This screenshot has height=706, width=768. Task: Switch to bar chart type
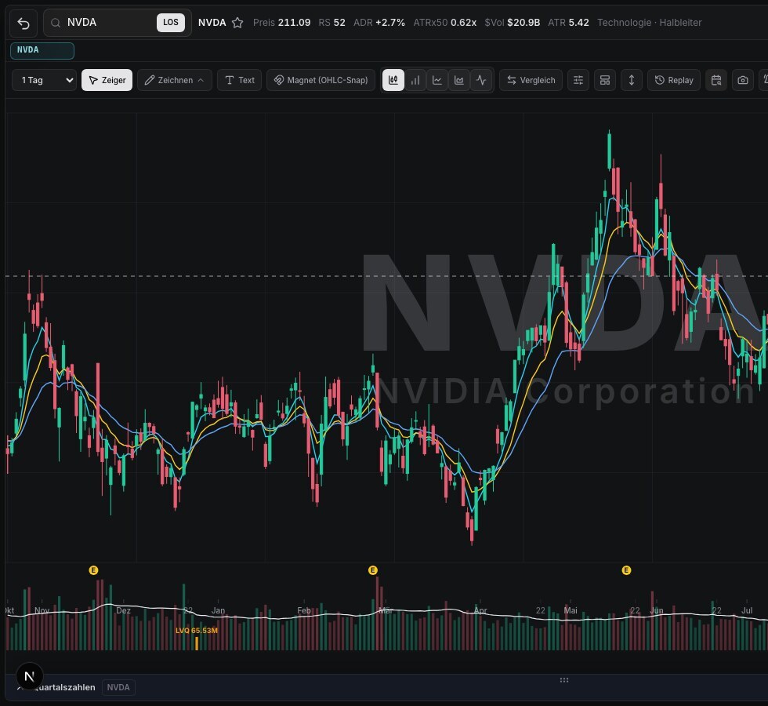(x=415, y=80)
